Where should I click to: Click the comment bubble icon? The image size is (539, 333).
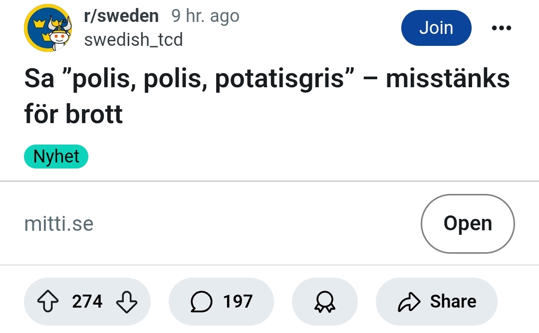coord(201,302)
